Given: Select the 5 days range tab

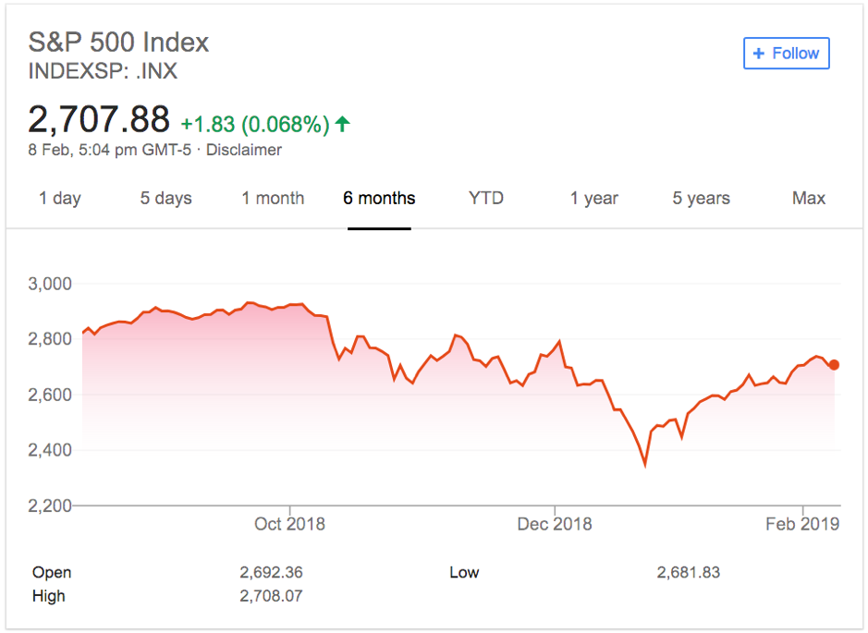Looking at the screenshot, I should 165,198.
